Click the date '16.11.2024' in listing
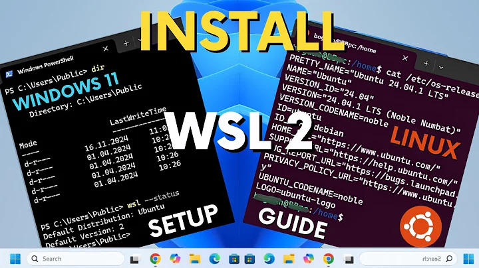479x268 pixels. point(106,143)
